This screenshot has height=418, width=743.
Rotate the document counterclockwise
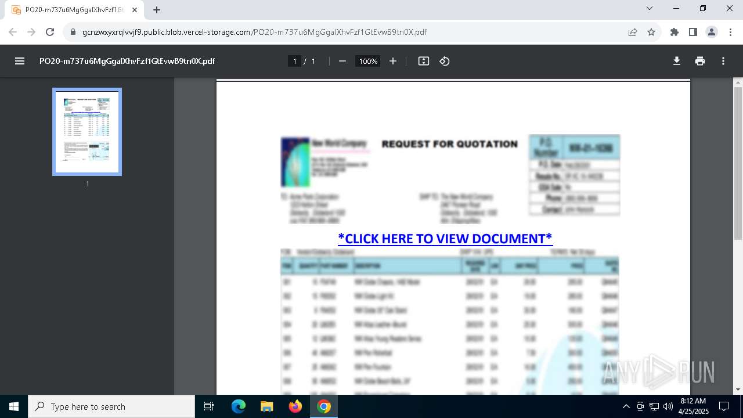tap(445, 61)
